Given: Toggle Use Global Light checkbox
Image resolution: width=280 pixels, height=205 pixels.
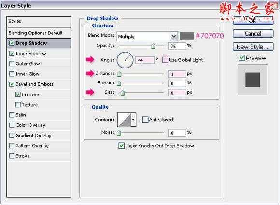Looking at the screenshot, I should coord(165,60).
